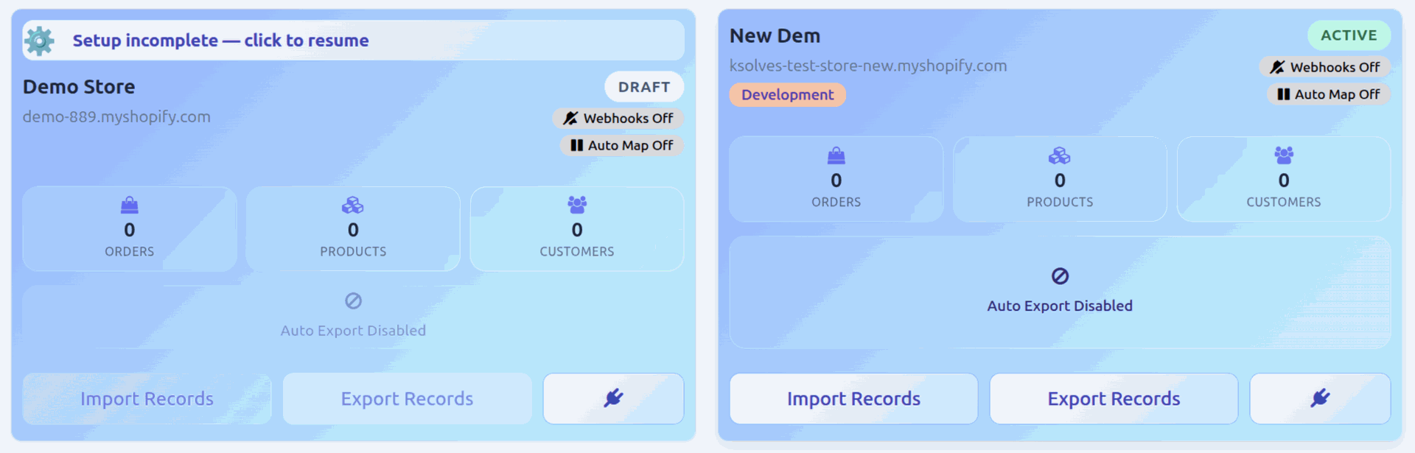Viewport: 1415px width, 453px height.
Task: Click the ORDERS label in Demo Store
Action: 130,252
